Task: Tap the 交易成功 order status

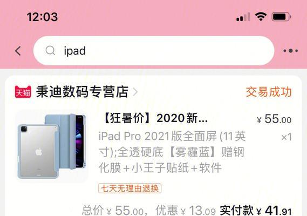Action: pyautogui.click(x=269, y=92)
